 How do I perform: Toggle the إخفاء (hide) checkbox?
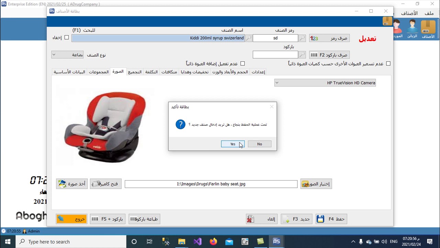point(67,38)
